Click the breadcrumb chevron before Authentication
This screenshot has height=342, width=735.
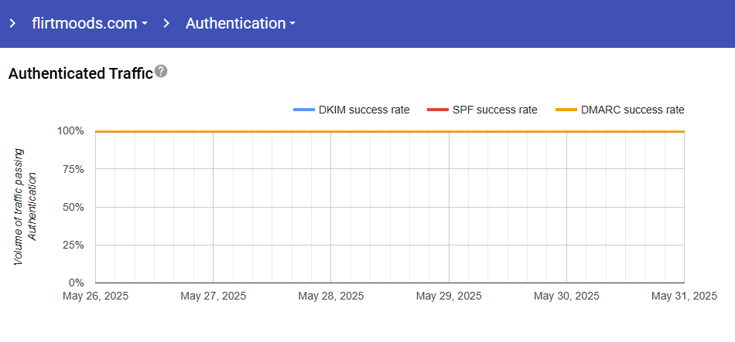[x=166, y=23]
